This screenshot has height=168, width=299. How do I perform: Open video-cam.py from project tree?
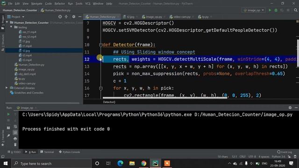tap(25, 83)
